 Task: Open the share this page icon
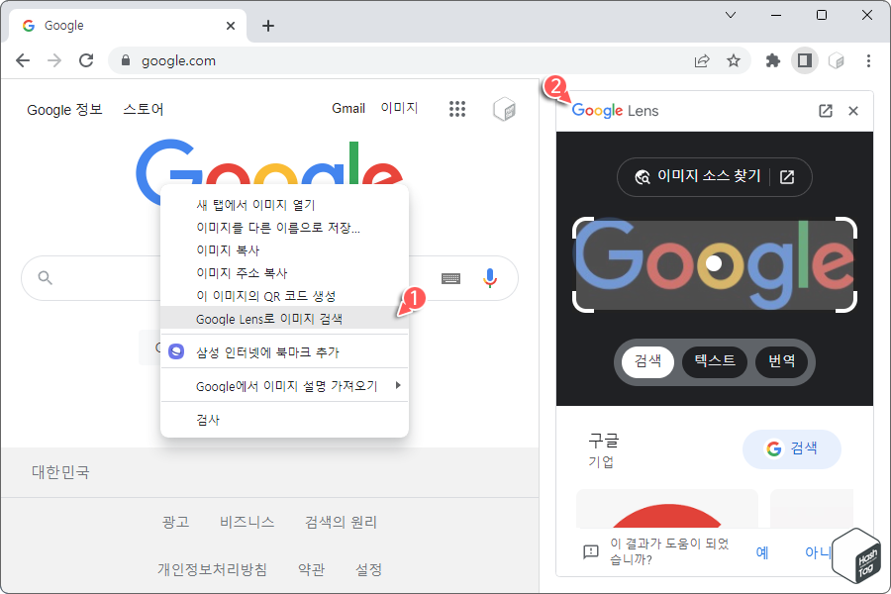(x=702, y=60)
